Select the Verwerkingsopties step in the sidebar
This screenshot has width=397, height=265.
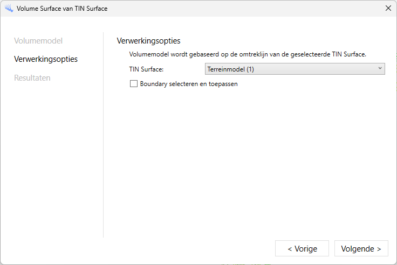click(x=46, y=59)
